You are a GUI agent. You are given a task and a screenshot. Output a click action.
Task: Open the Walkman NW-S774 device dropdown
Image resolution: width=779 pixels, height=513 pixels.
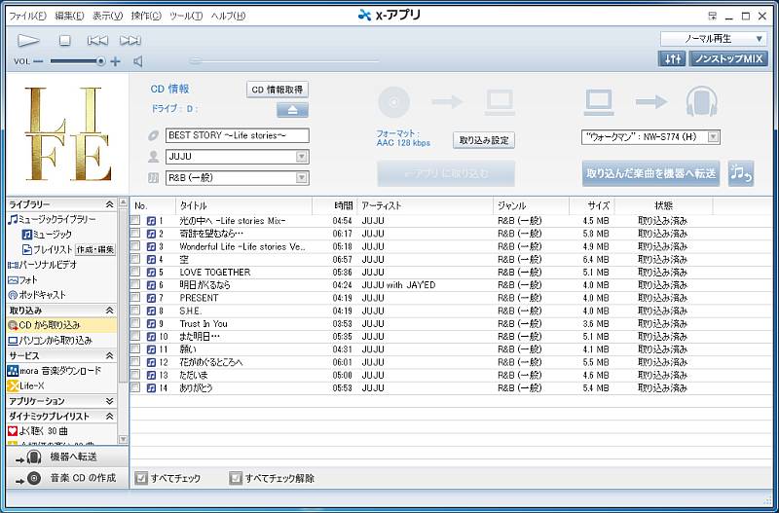713,137
